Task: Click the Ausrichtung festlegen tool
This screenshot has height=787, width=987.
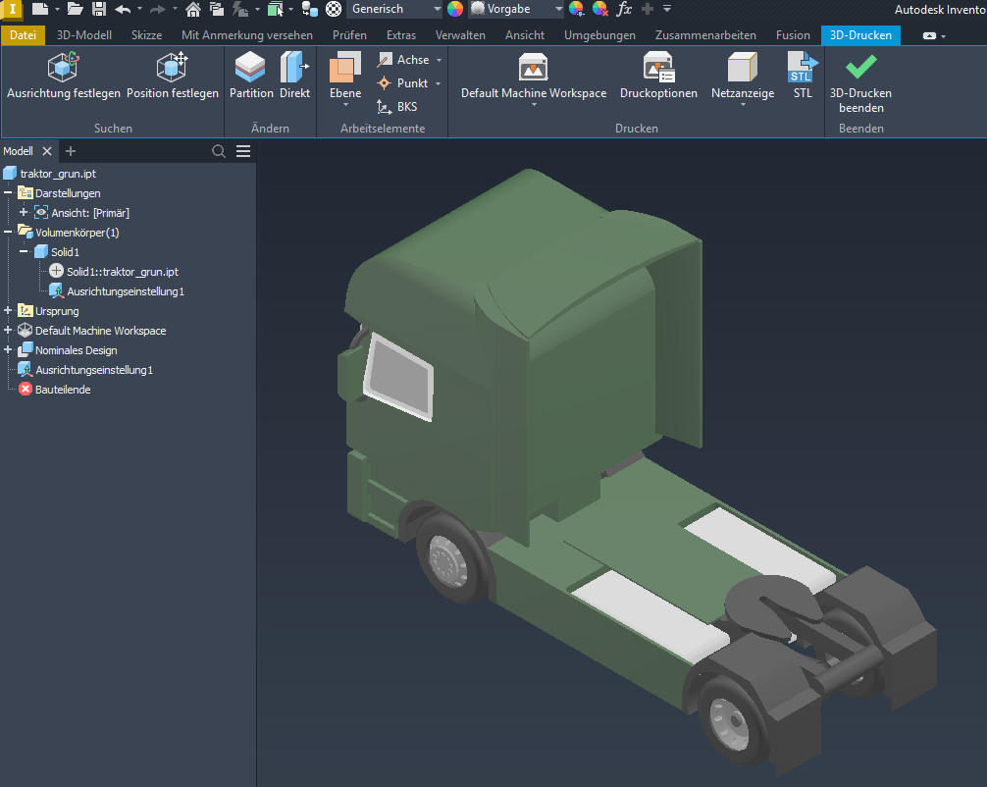Action: click(64, 78)
